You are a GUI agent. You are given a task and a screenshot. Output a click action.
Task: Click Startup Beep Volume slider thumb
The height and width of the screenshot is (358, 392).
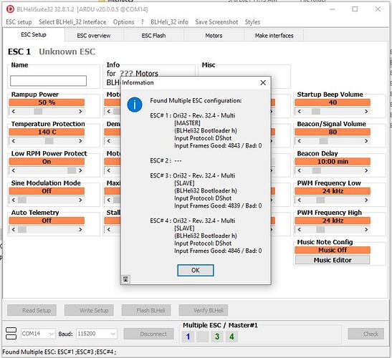pyautogui.click(x=316, y=112)
